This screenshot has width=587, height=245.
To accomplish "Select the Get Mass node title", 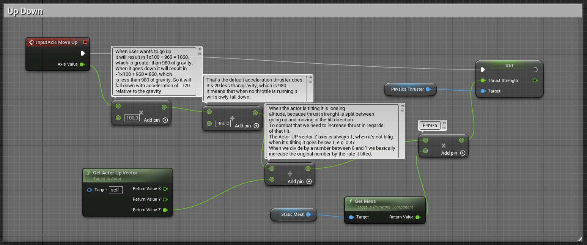I will pos(365,201).
